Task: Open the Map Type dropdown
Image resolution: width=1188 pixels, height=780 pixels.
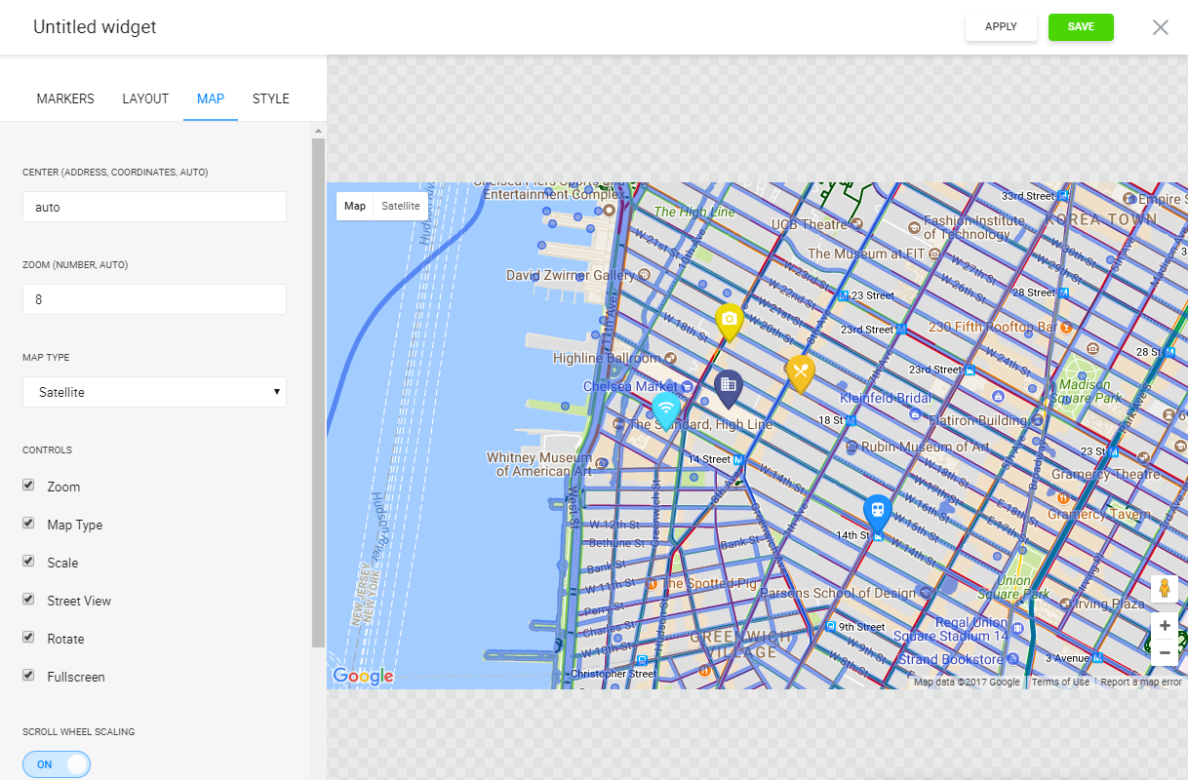Action: coord(154,392)
